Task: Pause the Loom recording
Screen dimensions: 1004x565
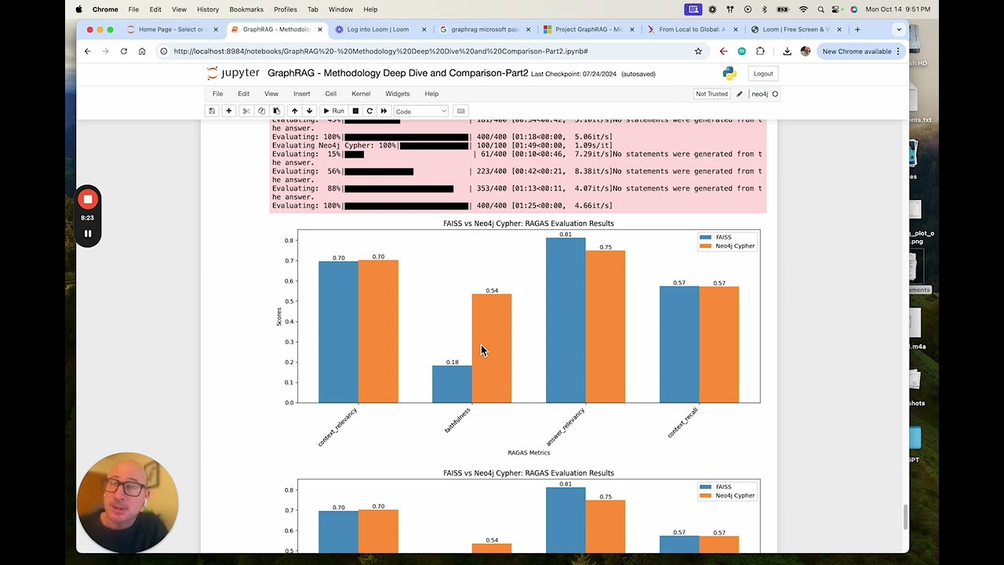Action: point(88,233)
